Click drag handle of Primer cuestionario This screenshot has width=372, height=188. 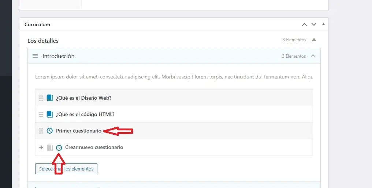(41, 131)
